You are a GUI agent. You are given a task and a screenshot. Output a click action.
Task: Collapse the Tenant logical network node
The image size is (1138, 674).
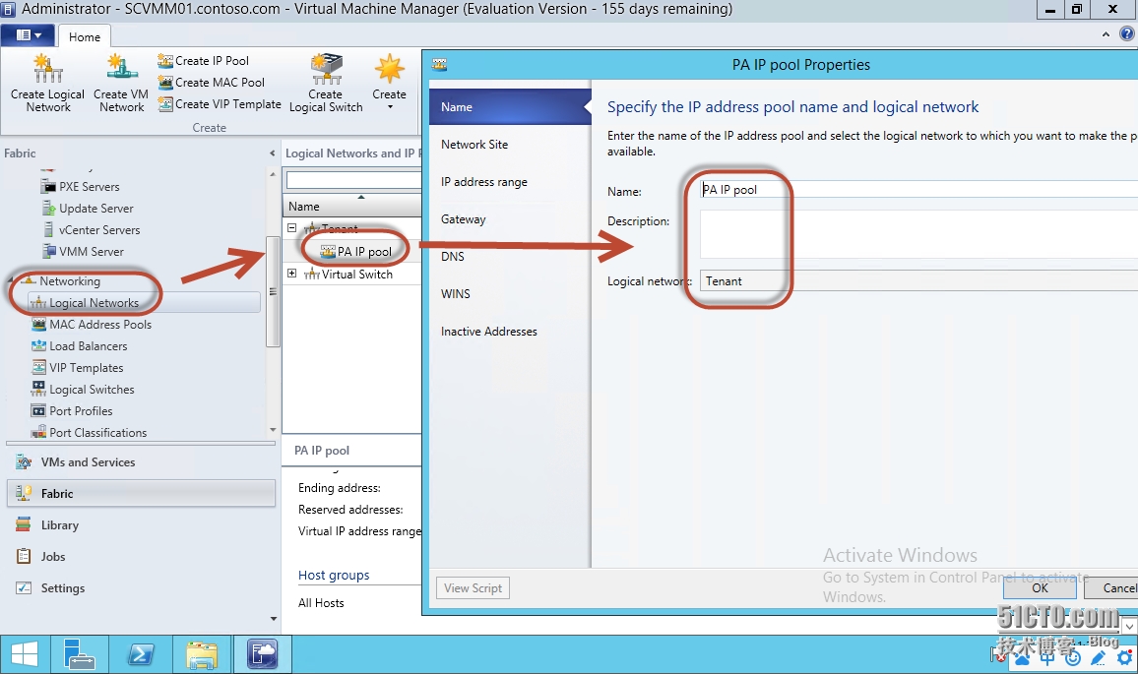(x=291, y=228)
